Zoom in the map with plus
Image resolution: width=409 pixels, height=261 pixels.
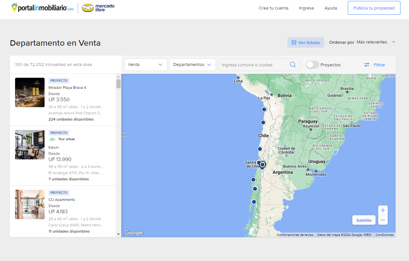(383, 210)
